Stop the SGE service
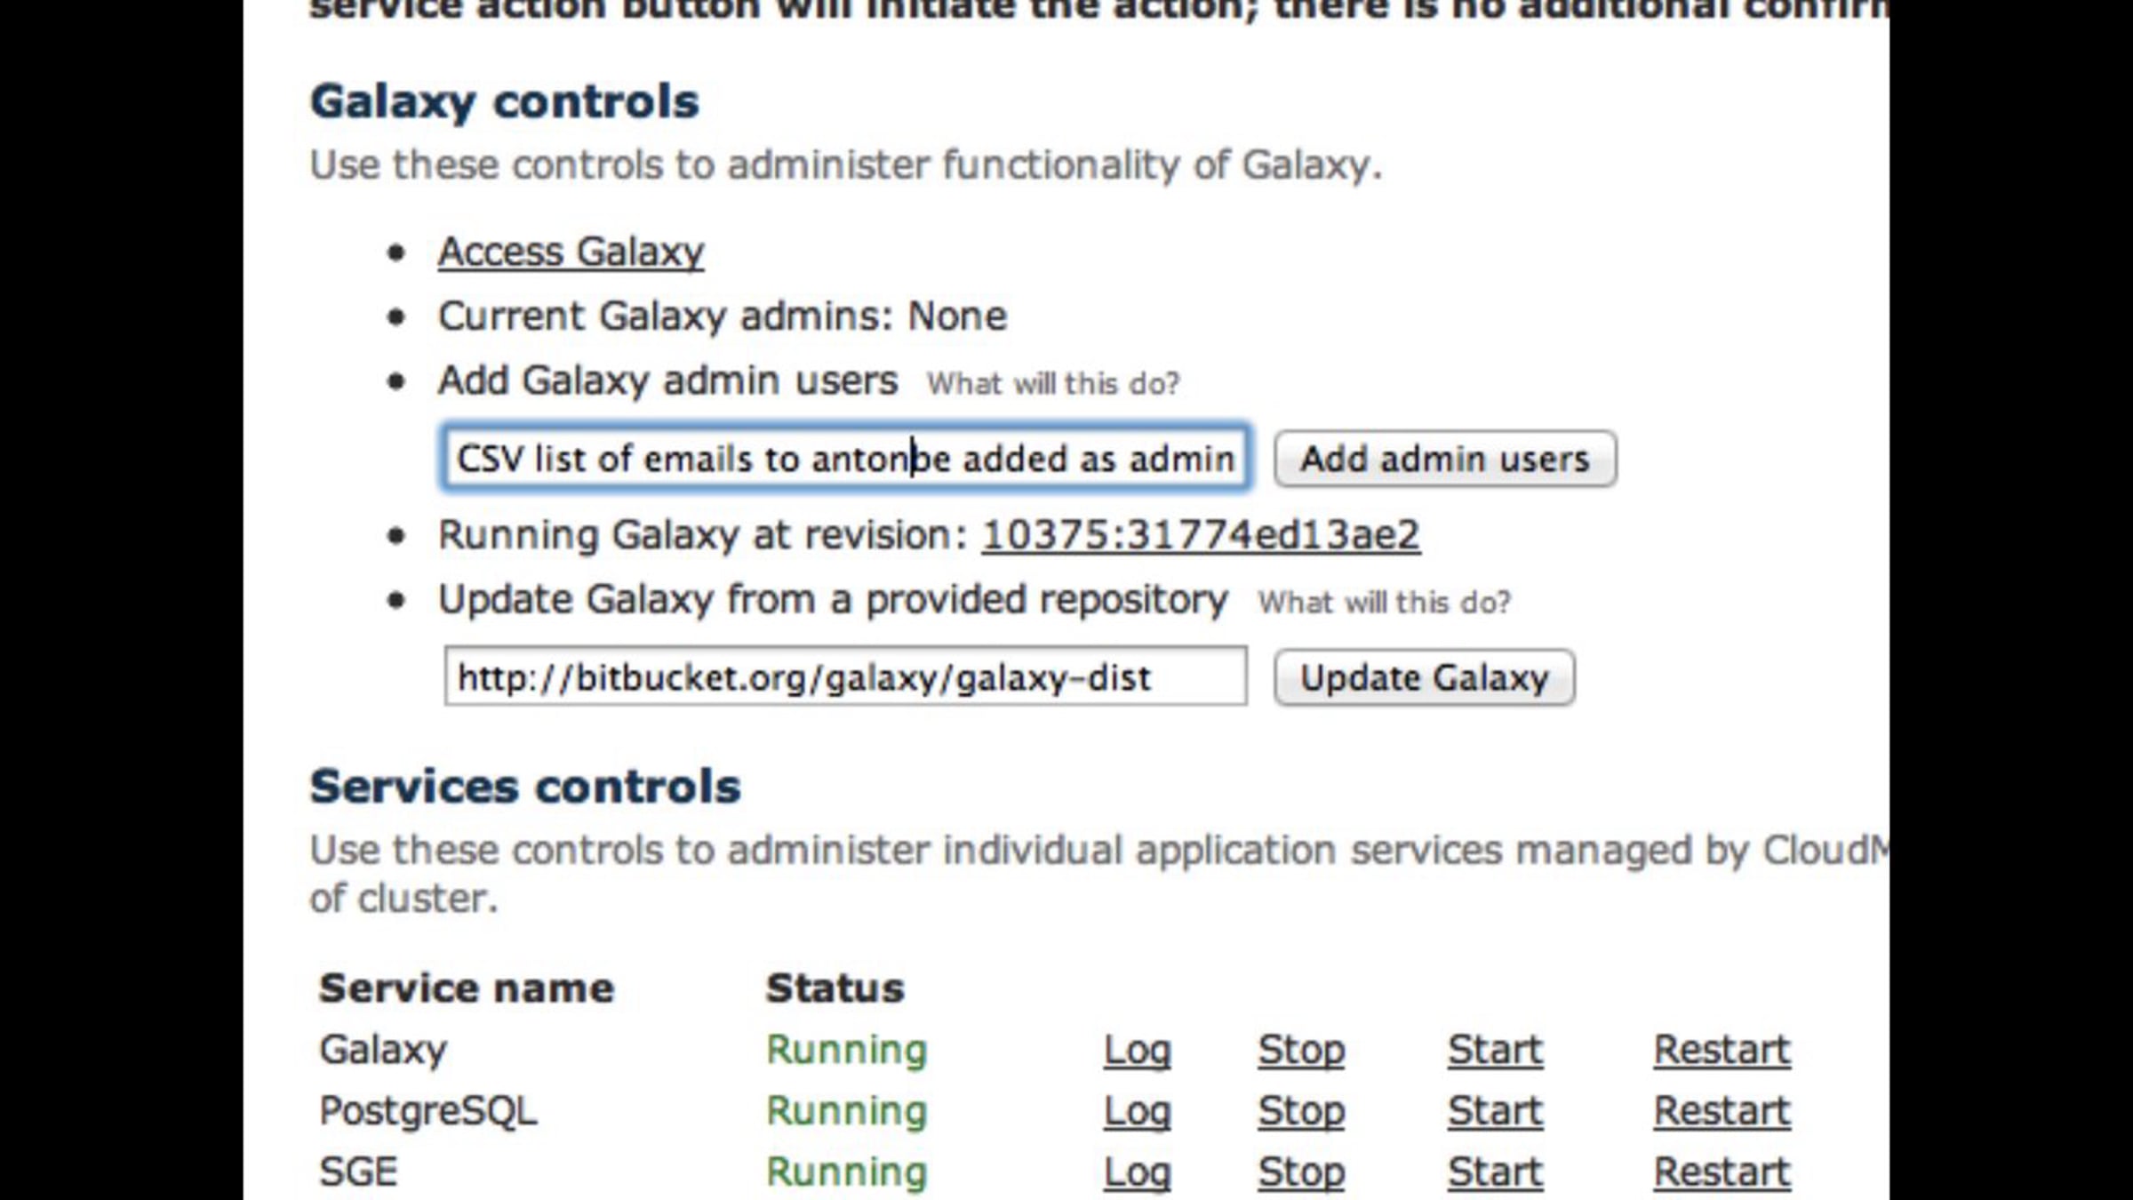This screenshot has height=1200, width=2133. pos(1301,1172)
